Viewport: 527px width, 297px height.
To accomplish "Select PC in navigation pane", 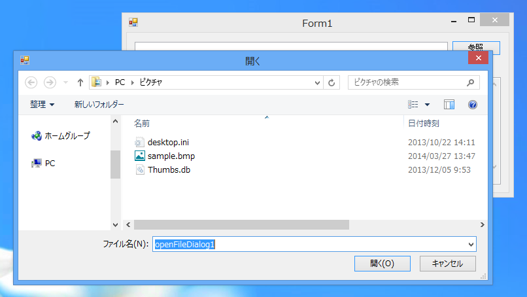I will pyautogui.click(x=50, y=164).
